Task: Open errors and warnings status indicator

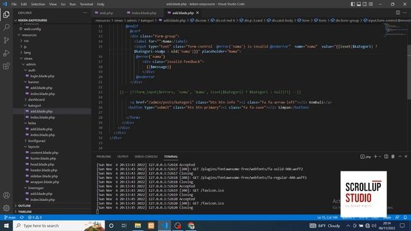Action: [35, 218]
